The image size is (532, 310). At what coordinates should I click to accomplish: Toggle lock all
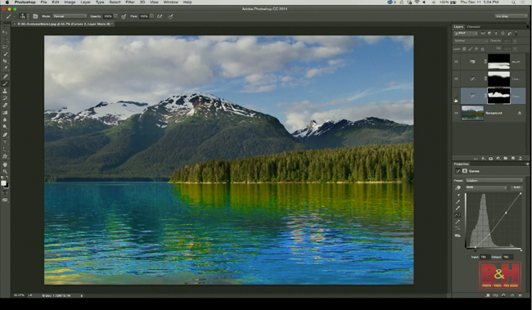[x=482, y=49]
